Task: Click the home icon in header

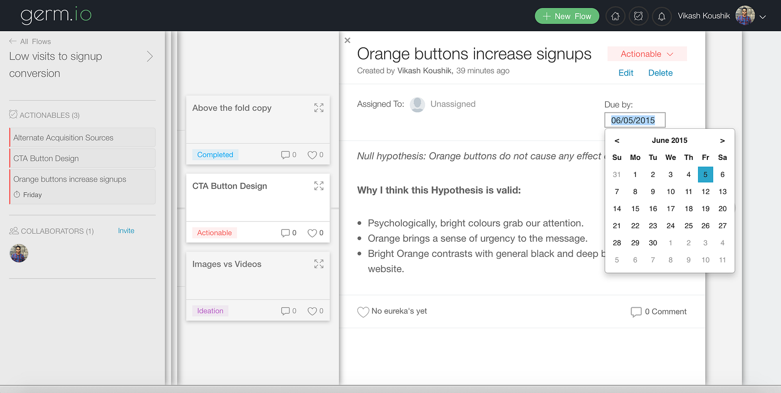Action: (x=615, y=16)
